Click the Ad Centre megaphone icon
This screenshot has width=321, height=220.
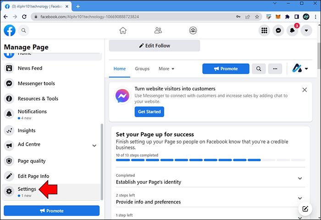tap(9, 146)
